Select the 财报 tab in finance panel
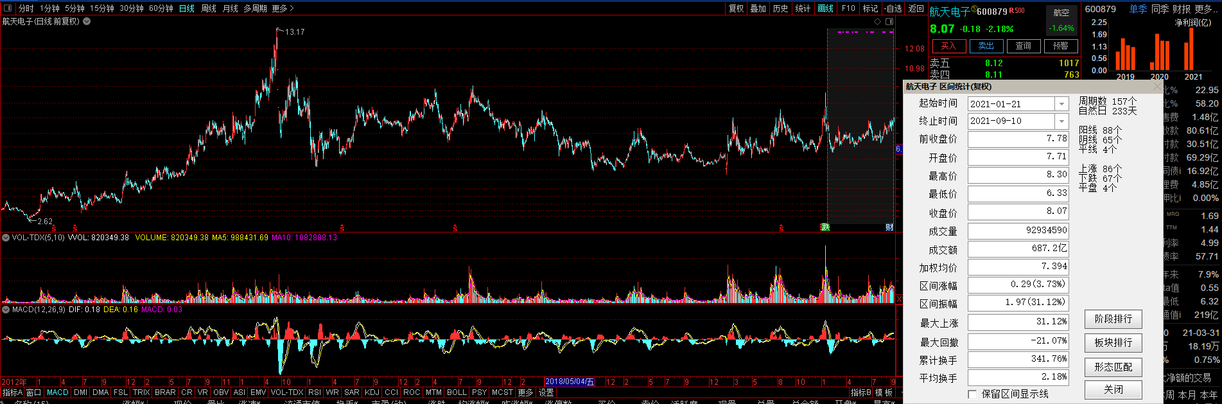The height and width of the screenshot is (404, 1222). (1182, 9)
